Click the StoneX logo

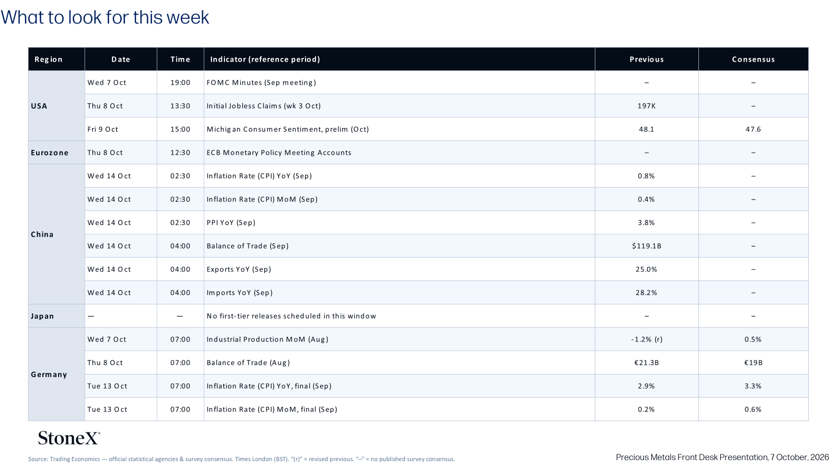click(69, 438)
